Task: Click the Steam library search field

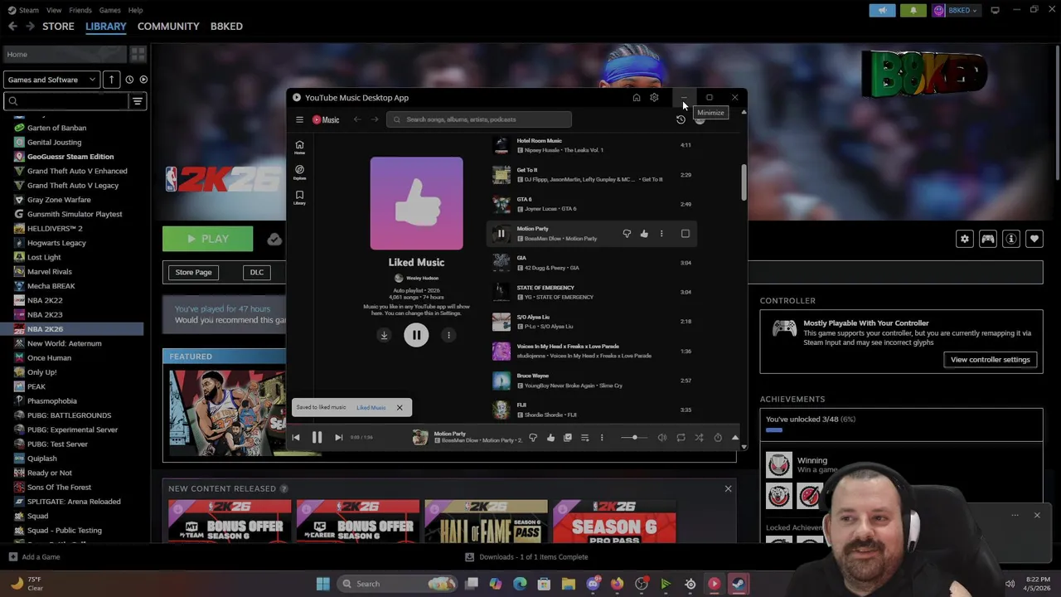Action: (x=66, y=101)
